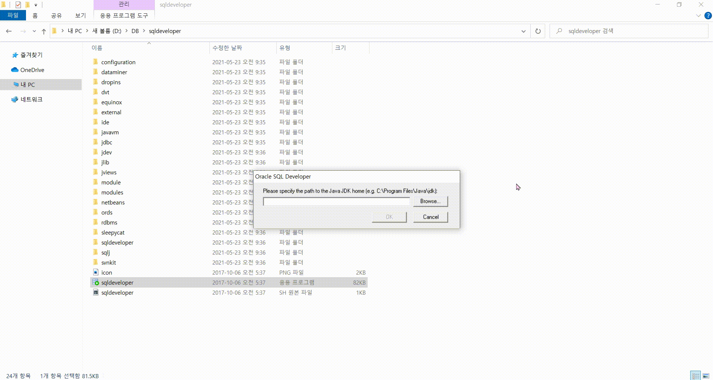Select the javavm folder icon
Screen dimensions: 713x380
click(x=96, y=132)
